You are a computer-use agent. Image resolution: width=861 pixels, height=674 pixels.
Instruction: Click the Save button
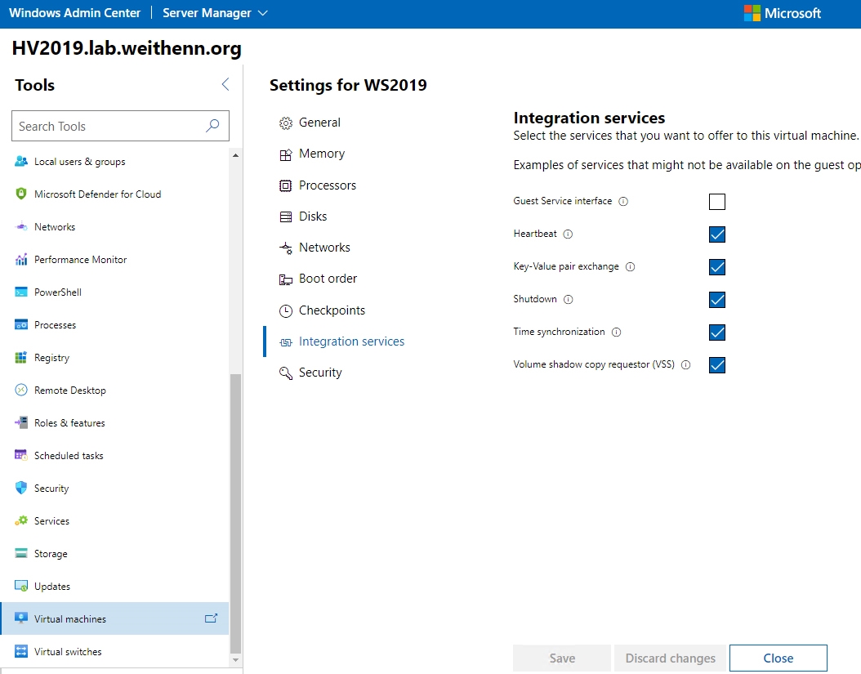562,658
